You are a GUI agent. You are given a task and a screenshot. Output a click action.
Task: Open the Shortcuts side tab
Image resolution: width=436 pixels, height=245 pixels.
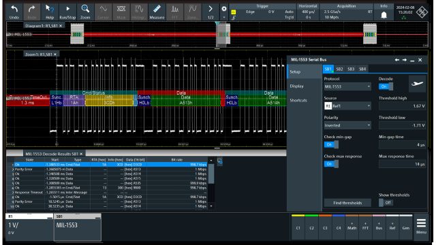(x=304, y=100)
